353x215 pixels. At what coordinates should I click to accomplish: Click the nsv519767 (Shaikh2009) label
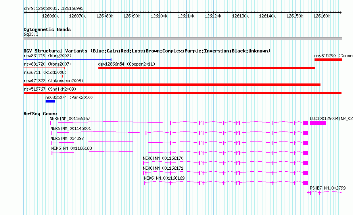[x=50, y=89]
